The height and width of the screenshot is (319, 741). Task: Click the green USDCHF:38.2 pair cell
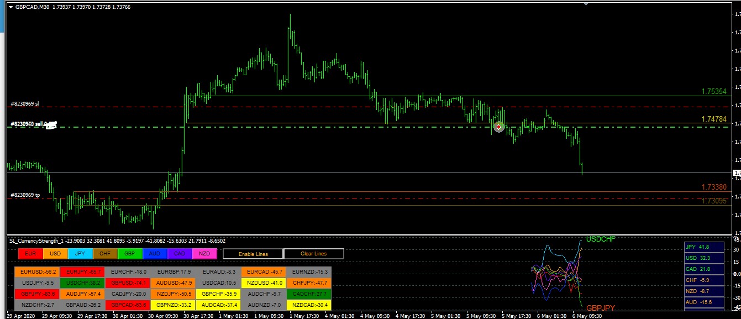[x=82, y=283]
